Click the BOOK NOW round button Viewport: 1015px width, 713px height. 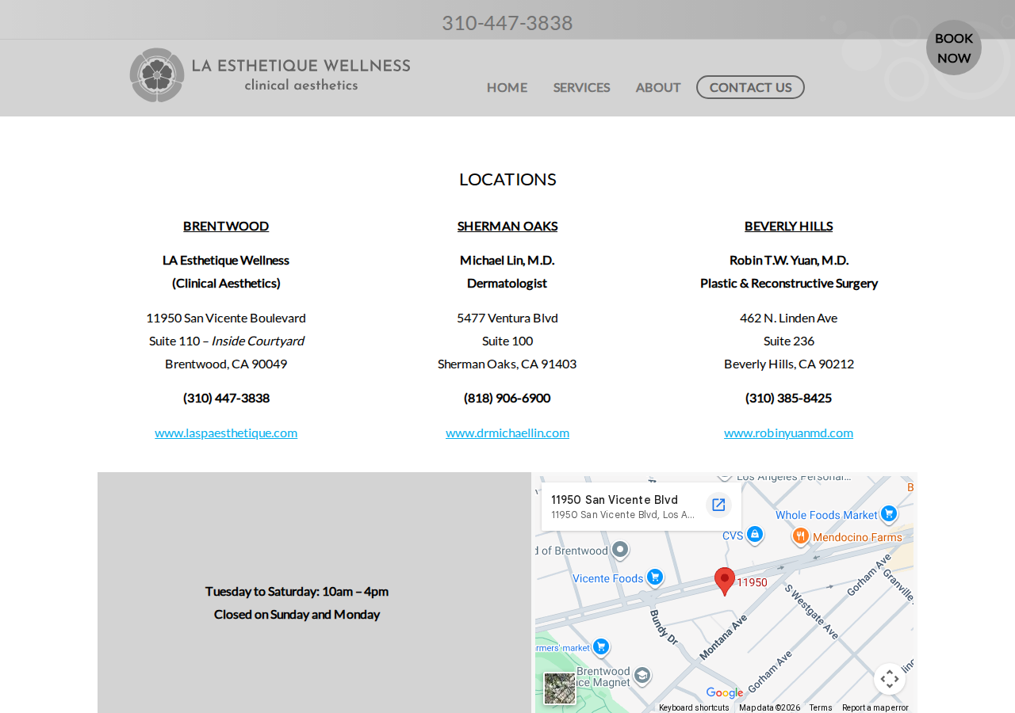point(954,48)
